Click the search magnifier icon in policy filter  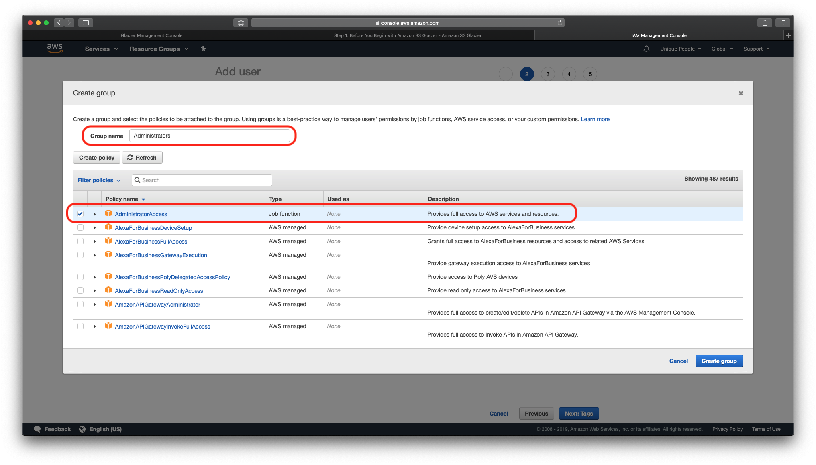pyautogui.click(x=137, y=180)
